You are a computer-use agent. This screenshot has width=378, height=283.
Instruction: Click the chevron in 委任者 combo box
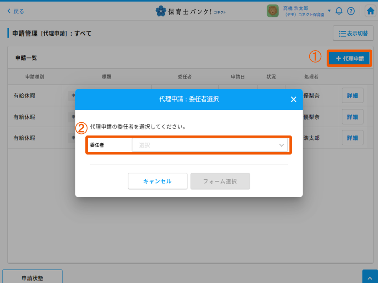pos(282,145)
